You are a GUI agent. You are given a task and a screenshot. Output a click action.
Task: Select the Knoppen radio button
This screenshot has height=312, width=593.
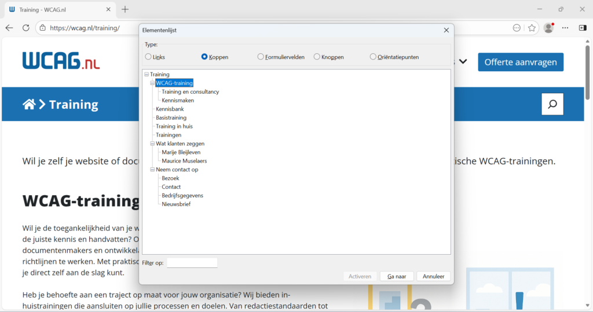coord(317,57)
